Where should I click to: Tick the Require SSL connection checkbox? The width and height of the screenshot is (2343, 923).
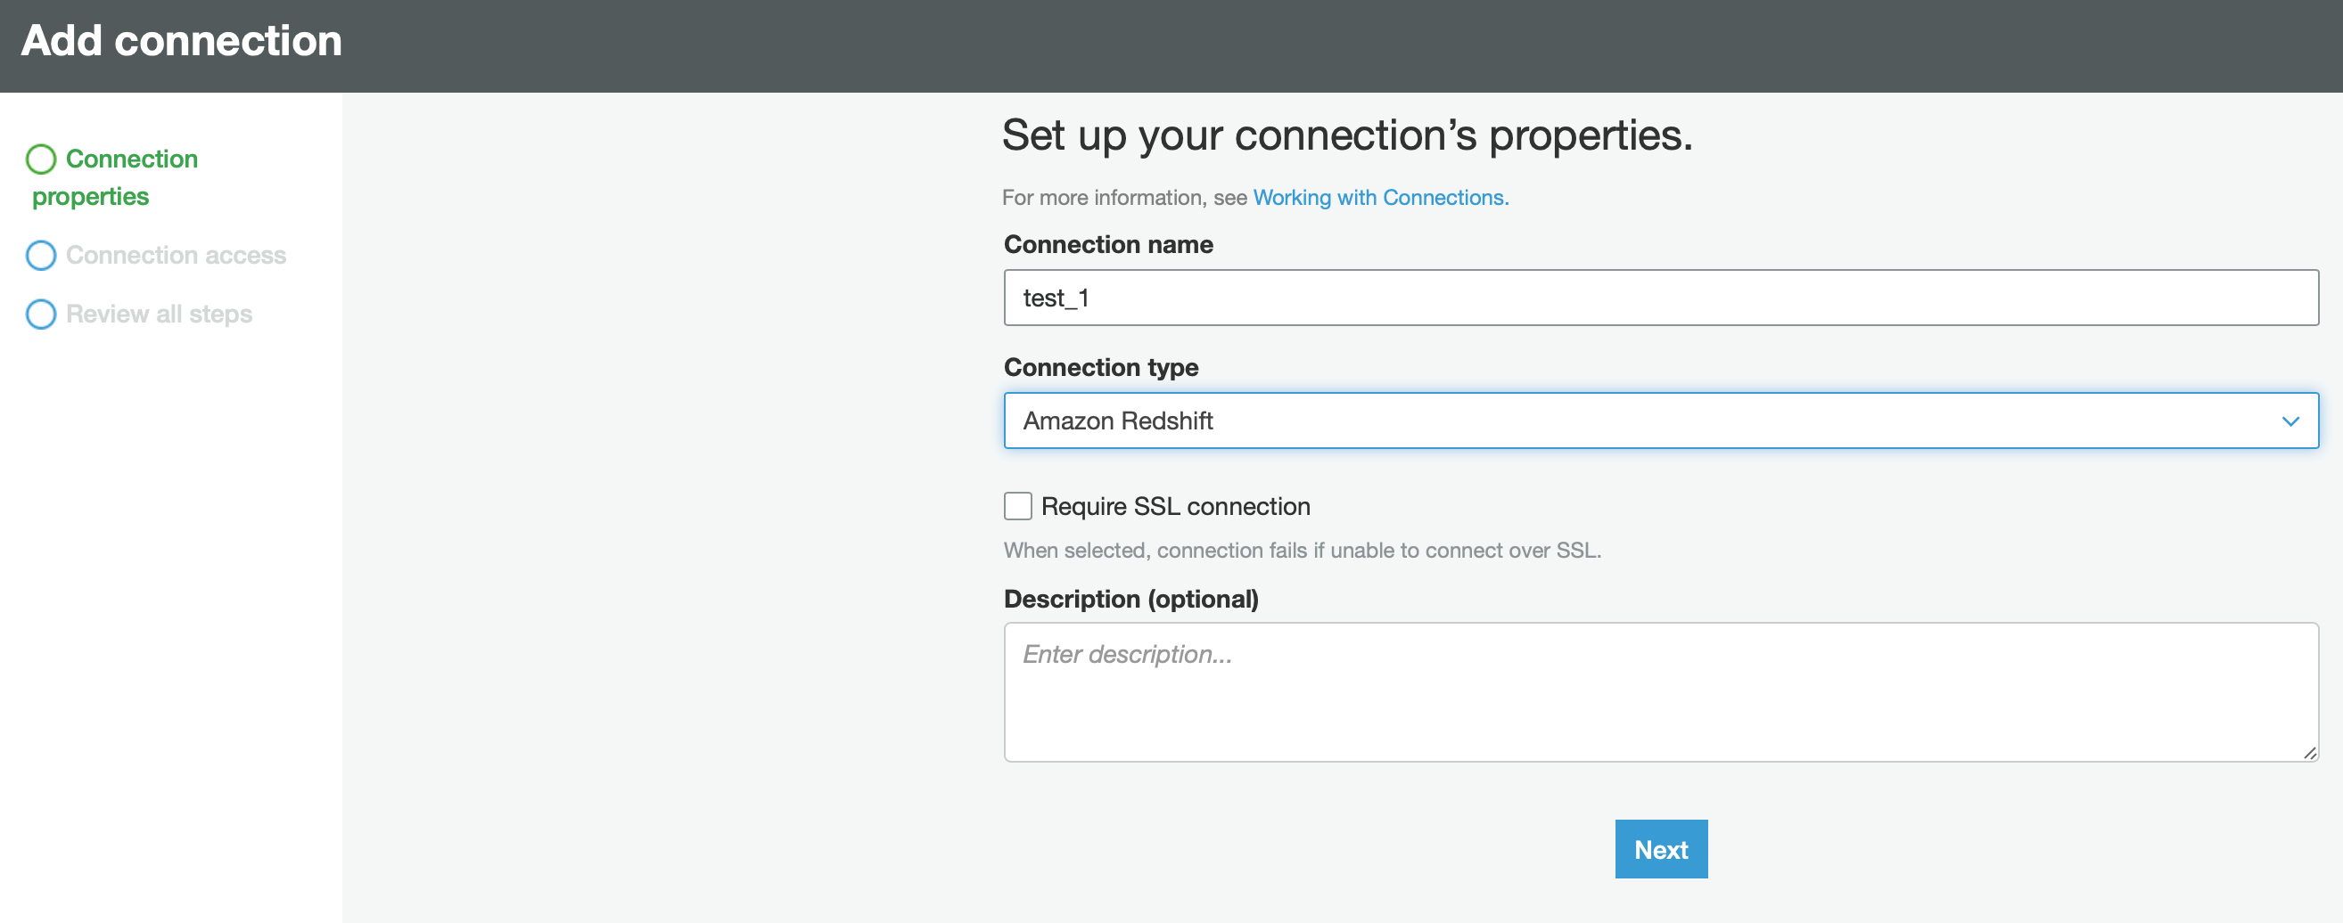pos(1018,506)
